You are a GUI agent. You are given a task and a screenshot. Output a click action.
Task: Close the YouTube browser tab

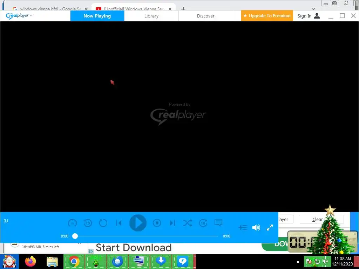pyautogui.click(x=170, y=9)
